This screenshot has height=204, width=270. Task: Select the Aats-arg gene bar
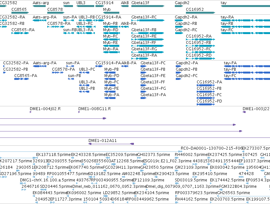[39, 6]
